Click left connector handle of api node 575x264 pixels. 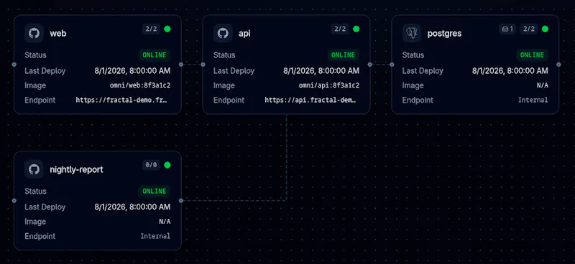pos(203,65)
